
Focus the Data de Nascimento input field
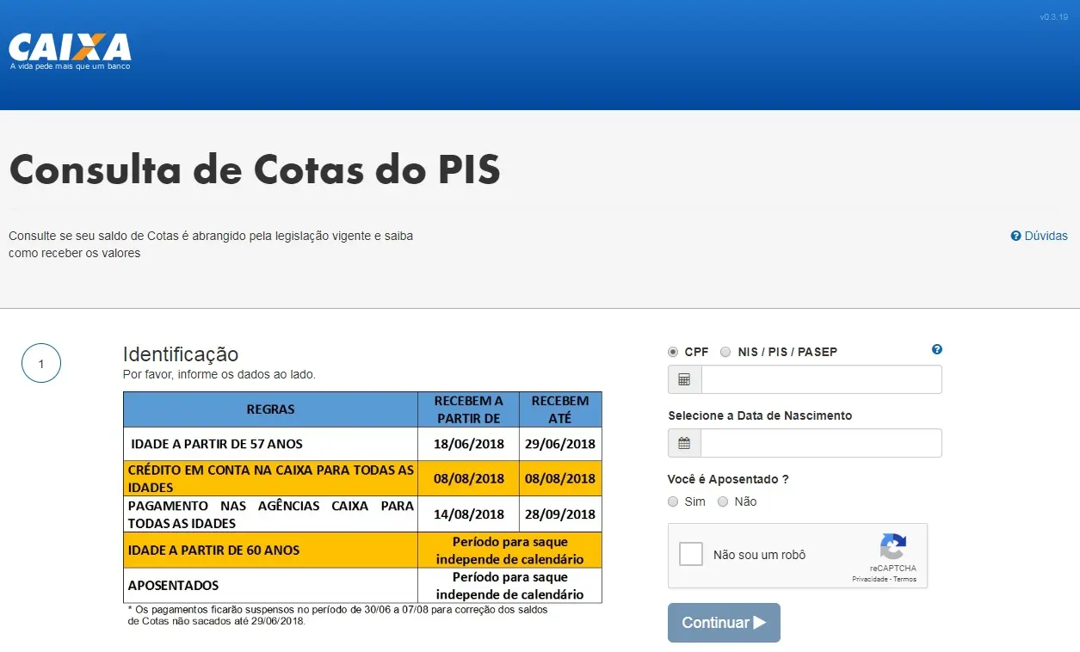pos(821,443)
